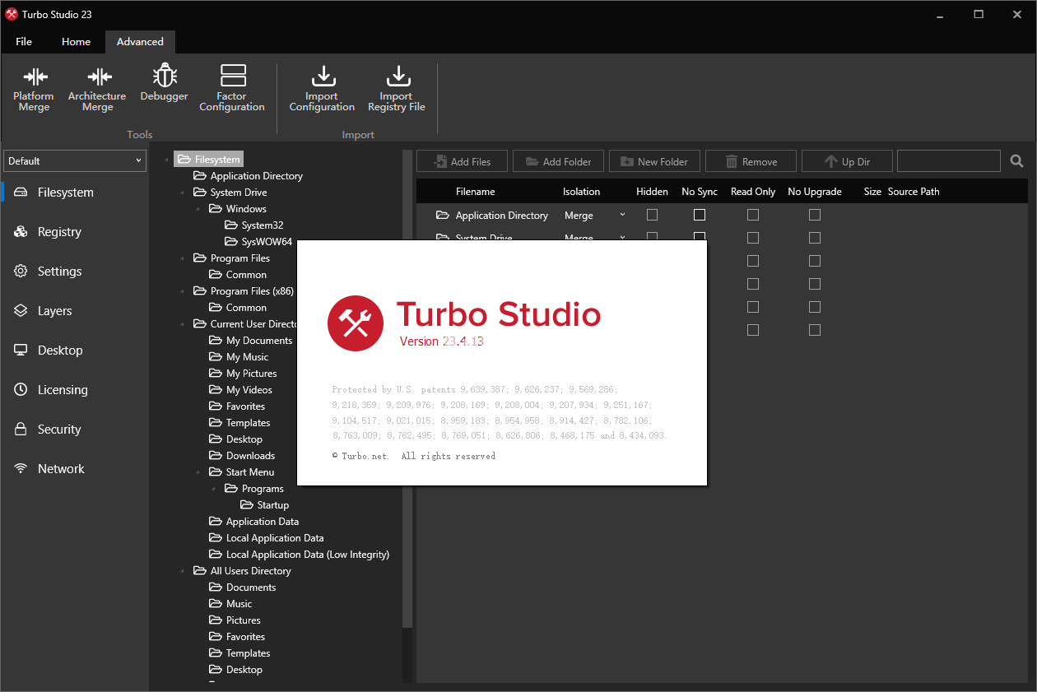
Task: Select My Documents in the tree
Action: click(x=259, y=341)
